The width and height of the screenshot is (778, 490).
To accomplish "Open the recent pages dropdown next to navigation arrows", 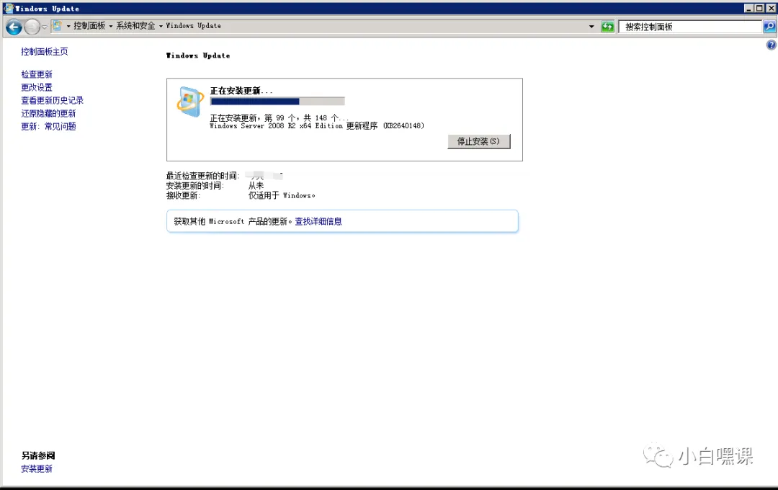I will pyautogui.click(x=43, y=27).
